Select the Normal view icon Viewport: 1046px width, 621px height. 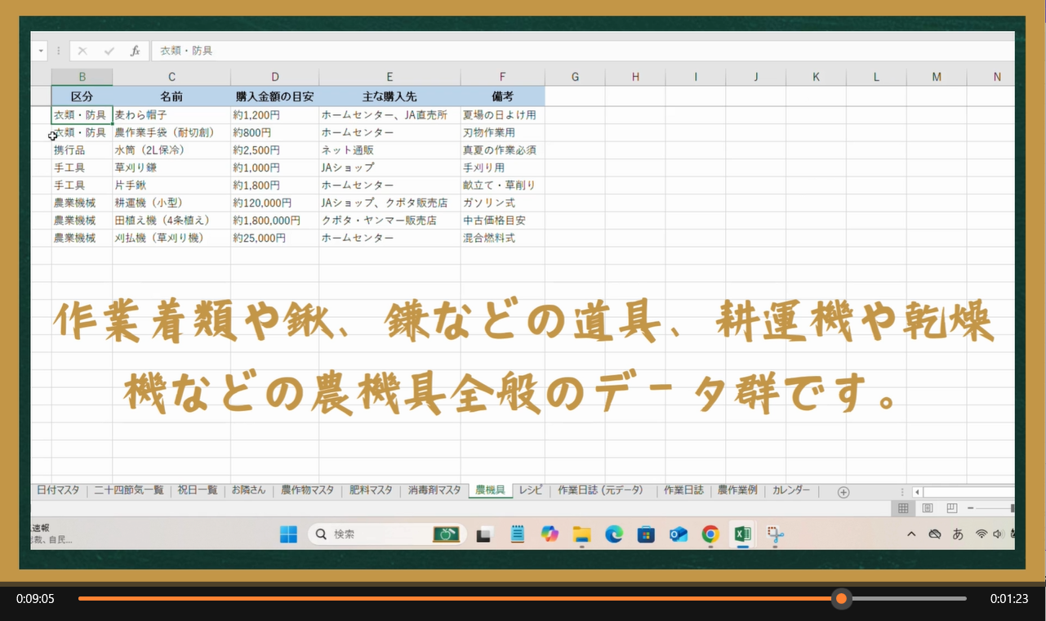pos(903,508)
